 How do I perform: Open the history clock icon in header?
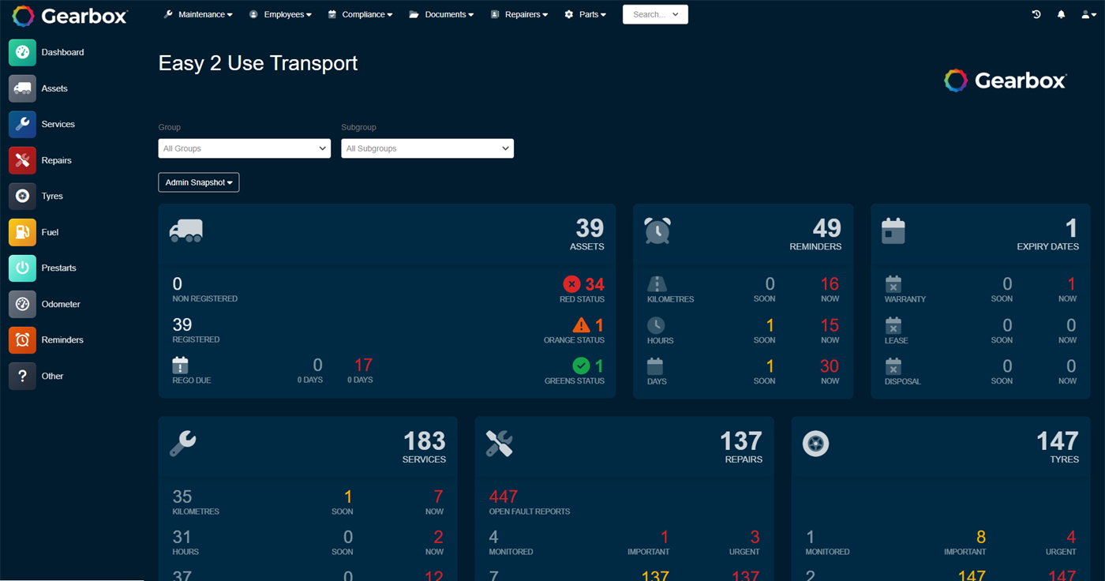point(1036,14)
